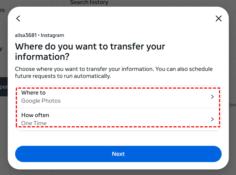The height and width of the screenshot is (175, 236).
Task: Click the schedule future requests description
Action: [114, 73]
